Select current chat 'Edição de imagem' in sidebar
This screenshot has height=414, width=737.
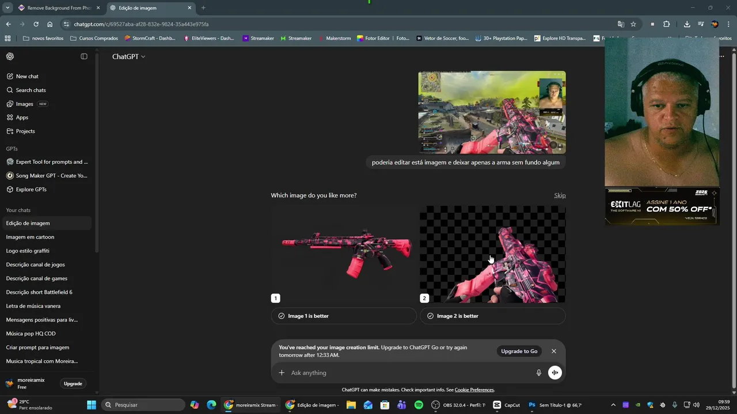(46, 223)
